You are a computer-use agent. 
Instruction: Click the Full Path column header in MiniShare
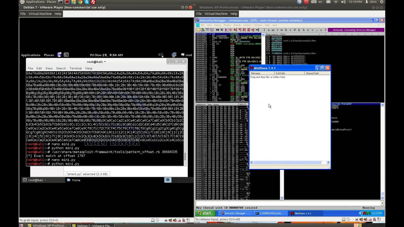click(x=290, y=73)
